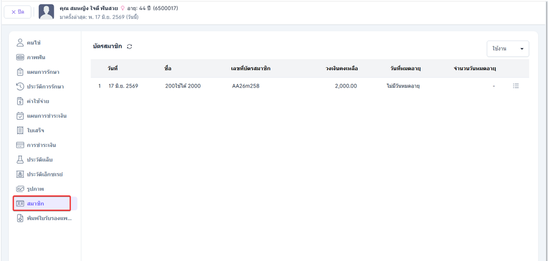Select the highlighted สมาชิก menu item
Screen dimensions: 548x261
(x=45, y=203)
